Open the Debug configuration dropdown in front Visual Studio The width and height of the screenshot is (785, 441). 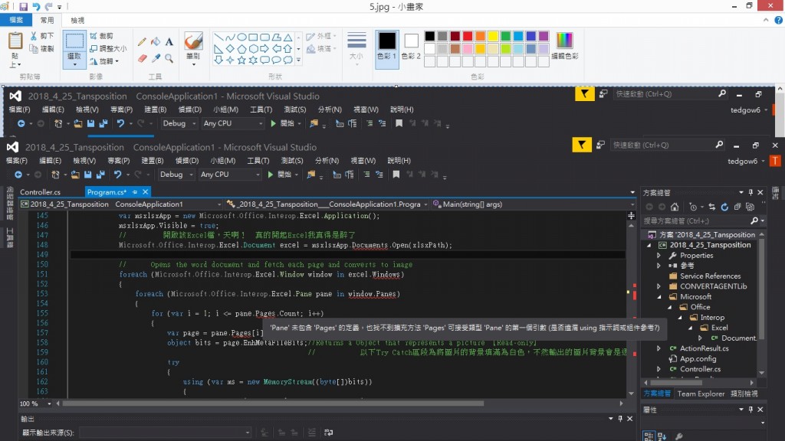tap(177, 175)
